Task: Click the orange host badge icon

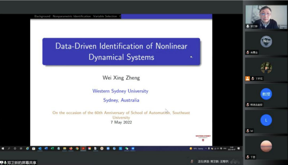Action: 247,79
